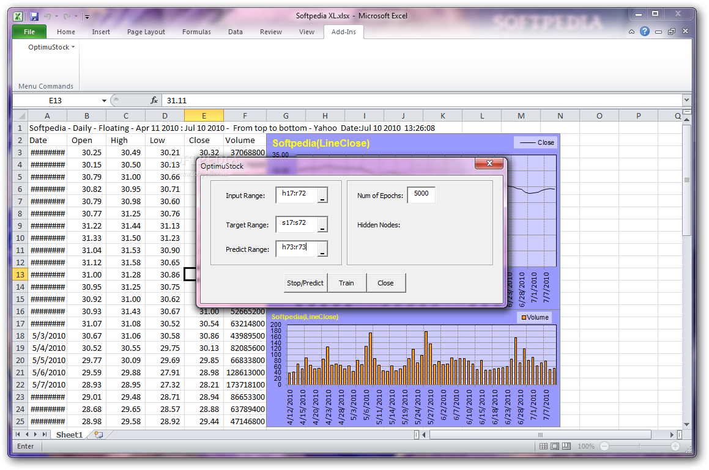This screenshot has width=709, height=470.
Task: Go to last sheet with navigation arrow
Action: (x=44, y=435)
